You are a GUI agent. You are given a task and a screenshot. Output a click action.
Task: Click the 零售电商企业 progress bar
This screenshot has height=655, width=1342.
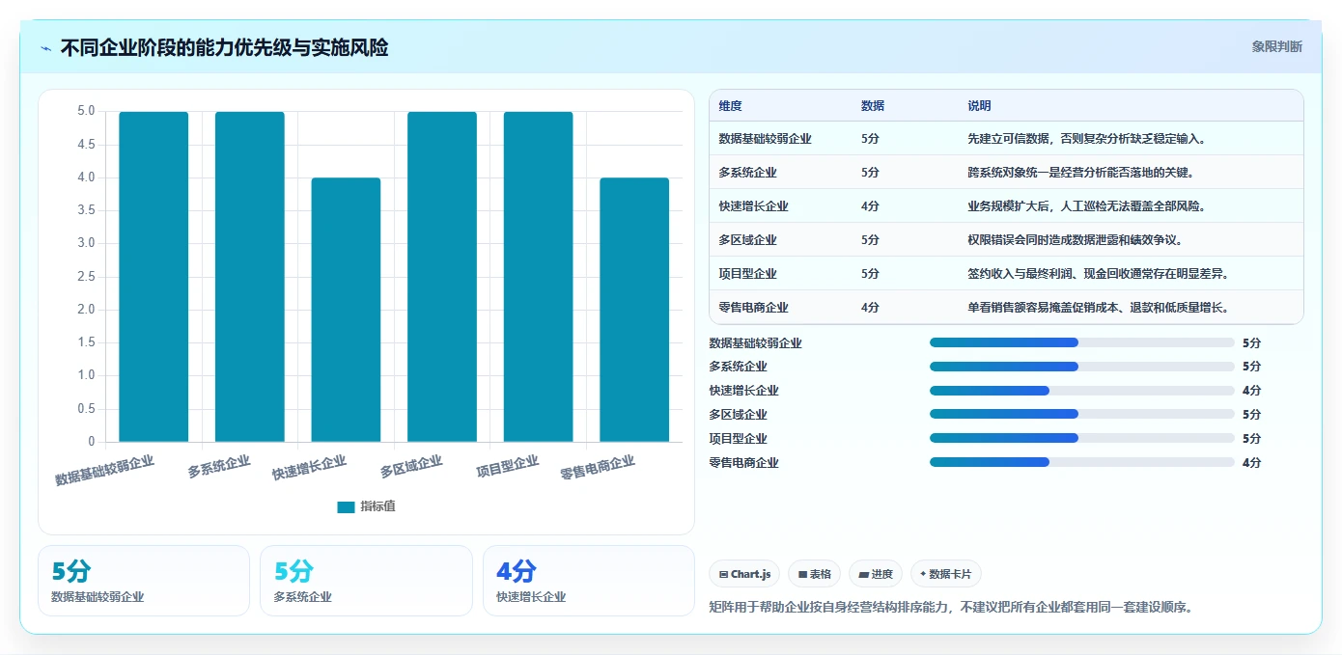1082,462
